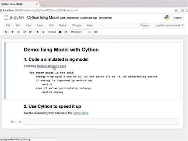The height and width of the screenshot is (141, 188).
Task: Run the selected cell
Action: coord(52,32)
